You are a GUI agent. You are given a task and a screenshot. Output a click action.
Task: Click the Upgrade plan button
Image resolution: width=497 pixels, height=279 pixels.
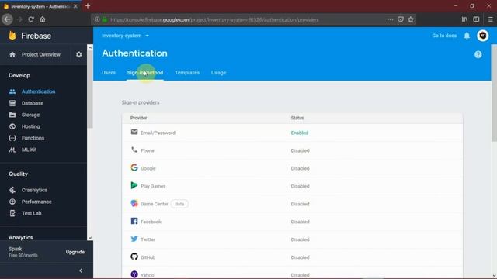coord(75,252)
